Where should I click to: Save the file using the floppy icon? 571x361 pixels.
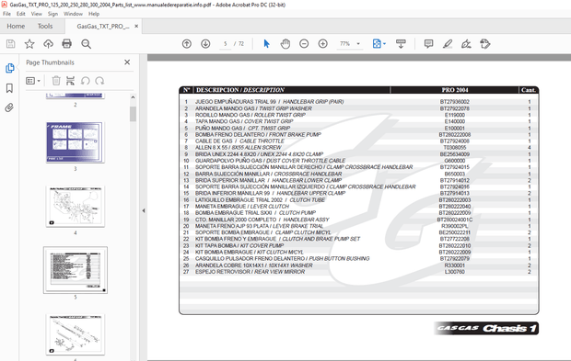[10, 44]
